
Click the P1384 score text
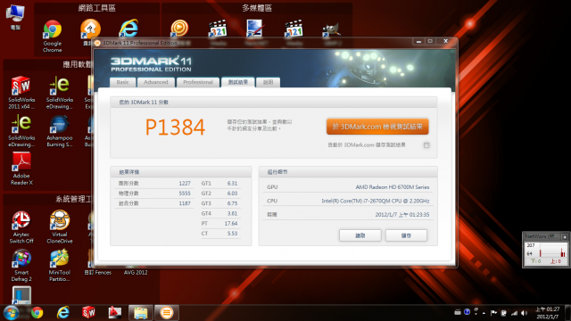[175, 127]
